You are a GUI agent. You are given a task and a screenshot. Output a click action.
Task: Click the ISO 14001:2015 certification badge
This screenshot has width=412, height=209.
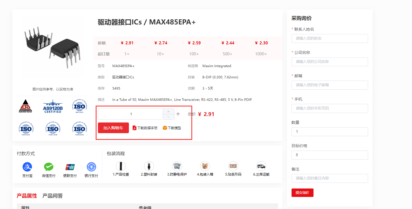(26, 129)
